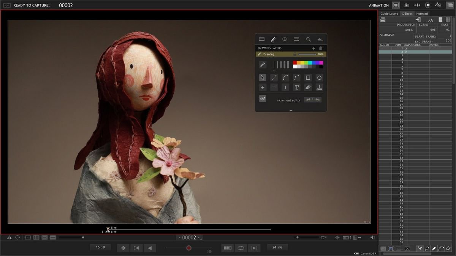Open the filmstrip reference tab
The image size is (456, 256).
[x=296, y=39]
